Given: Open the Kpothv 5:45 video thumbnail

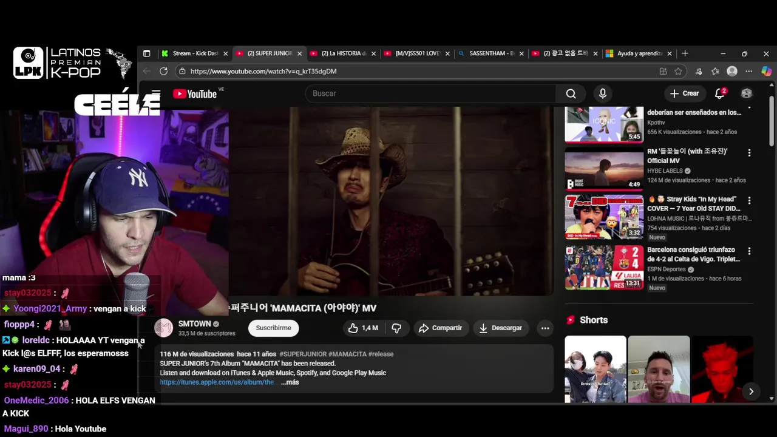Looking at the screenshot, I should click(604, 124).
